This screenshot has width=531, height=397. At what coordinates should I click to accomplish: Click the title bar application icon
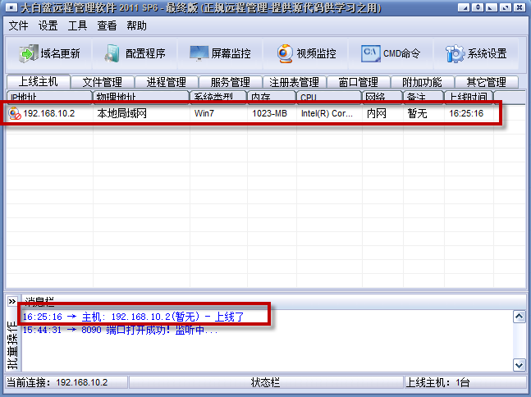[x=12, y=8]
